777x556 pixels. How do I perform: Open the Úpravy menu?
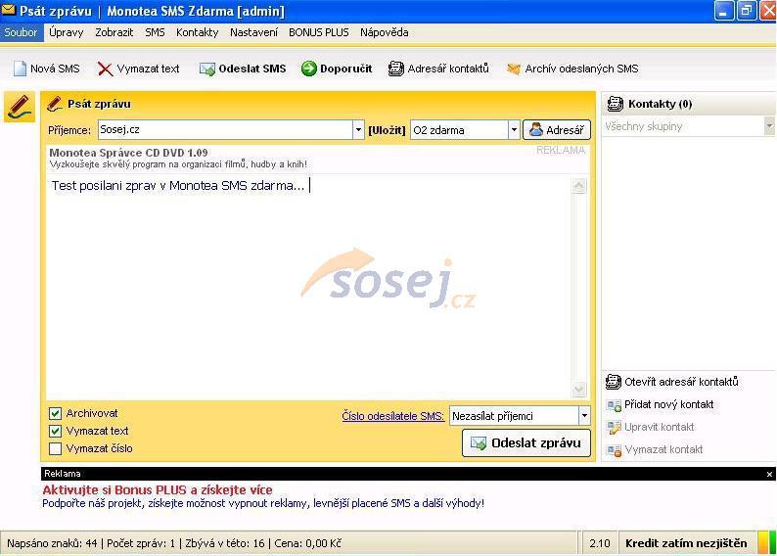point(66,32)
